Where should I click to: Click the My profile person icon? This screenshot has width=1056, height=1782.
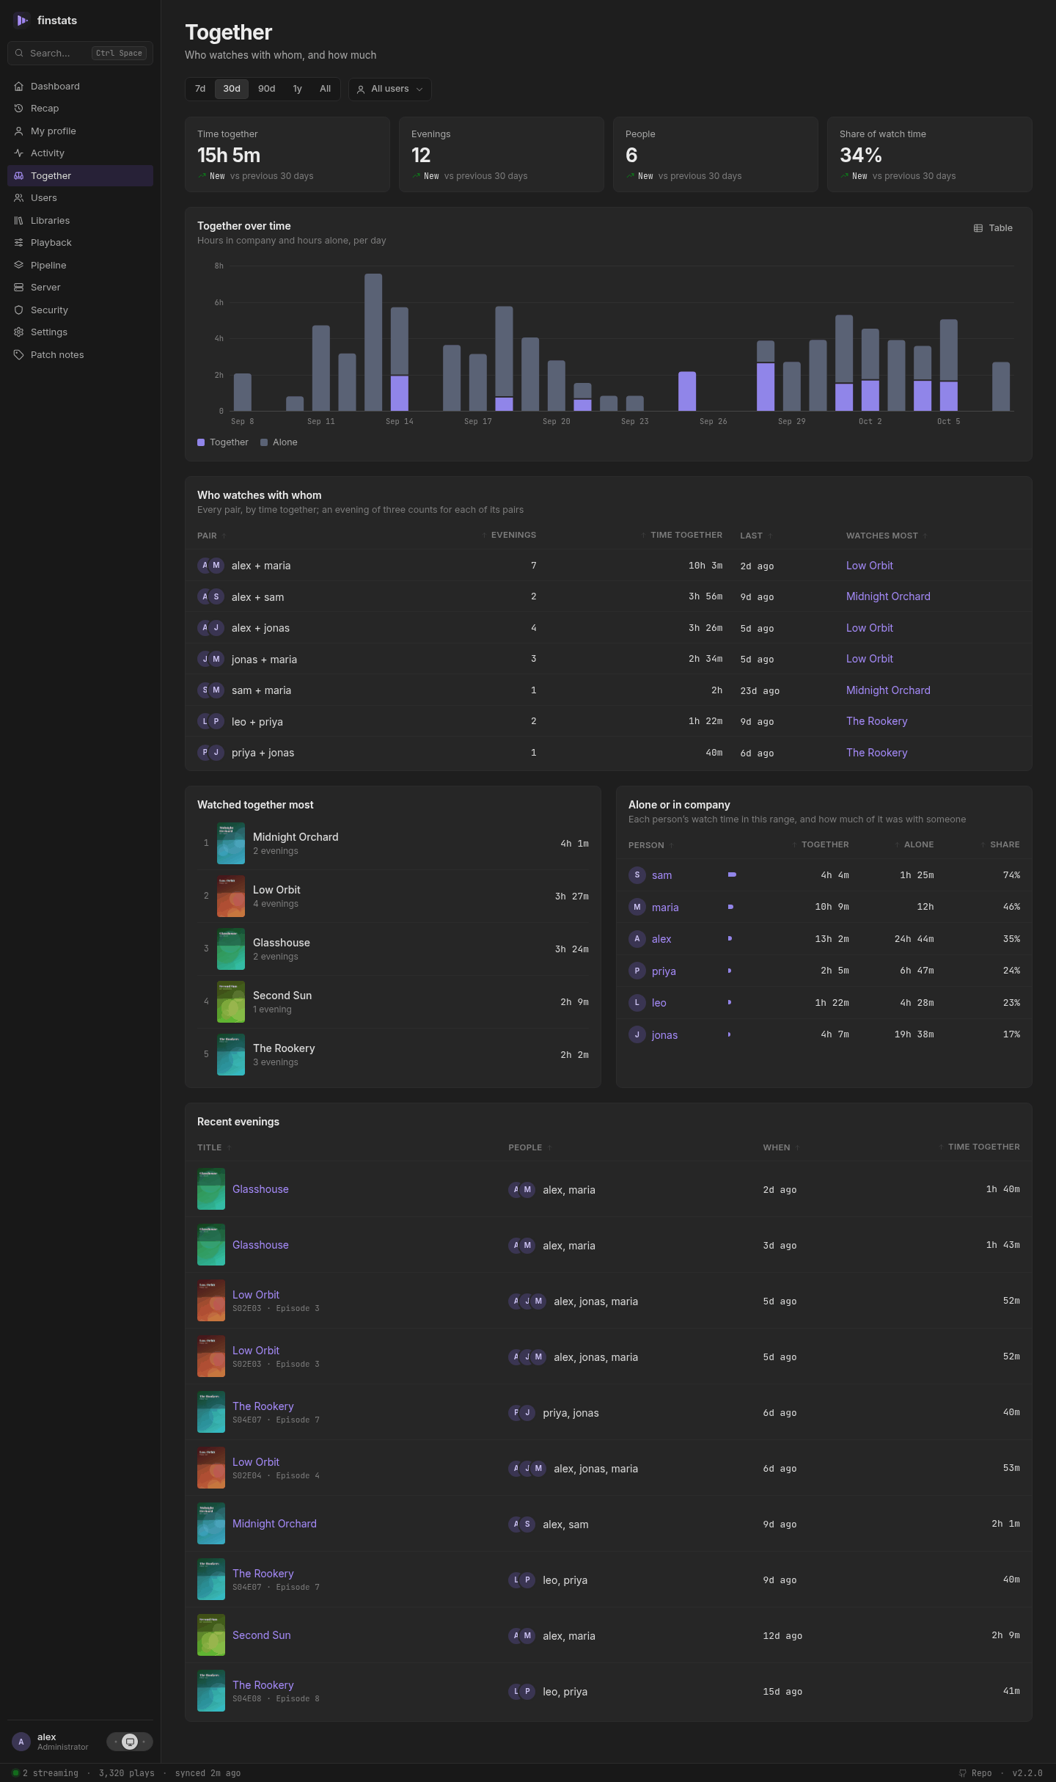pyautogui.click(x=19, y=131)
